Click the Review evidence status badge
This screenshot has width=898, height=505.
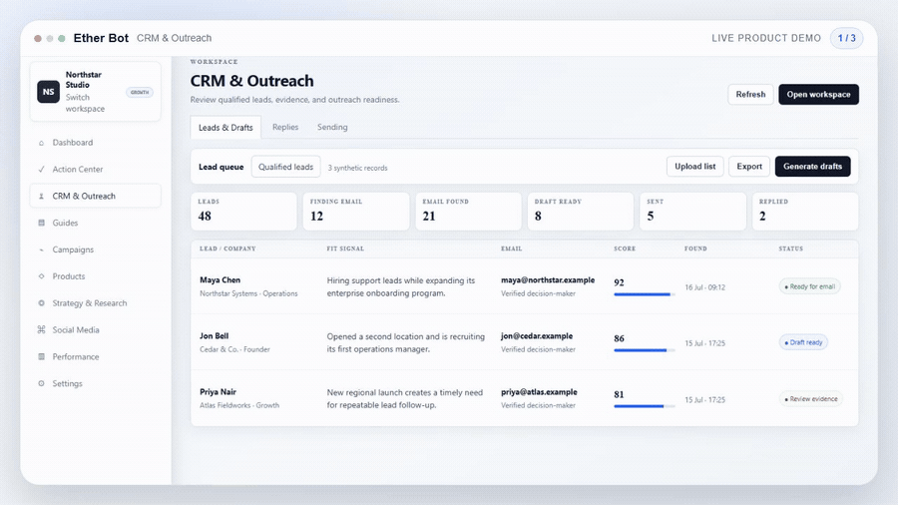tap(811, 399)
